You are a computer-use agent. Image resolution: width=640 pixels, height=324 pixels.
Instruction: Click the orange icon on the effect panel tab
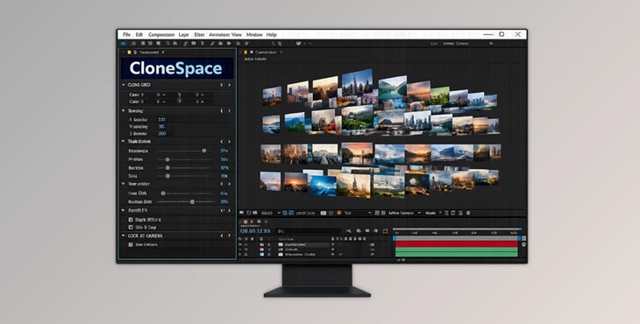point(130,53)
